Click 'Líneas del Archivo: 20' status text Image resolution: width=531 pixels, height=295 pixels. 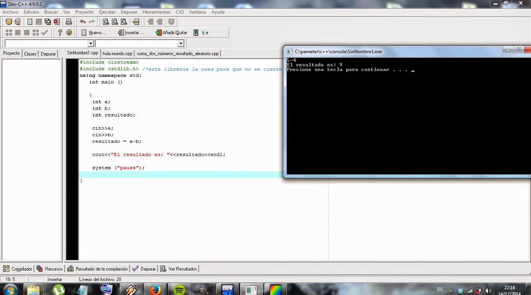click(100, 279)
